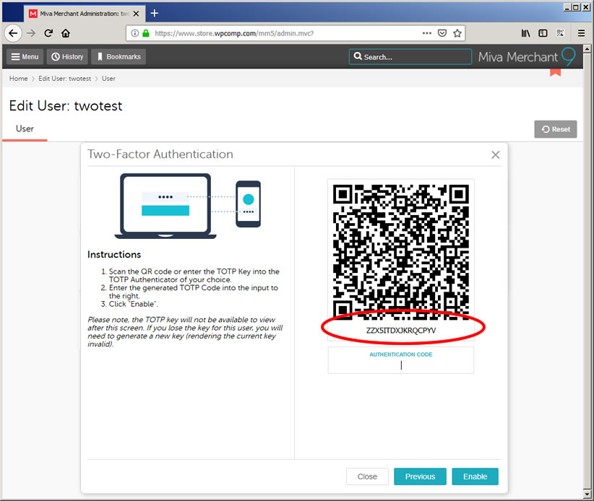This screenshot has width=594, height=501.
Task: Click the Enable button
Action: pyautogui.click(x=475, y=476)
